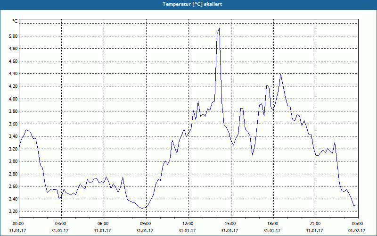Screen dimensions: 377x236
Task: Select the '01.02.17' date label
Action: (357, 231)
